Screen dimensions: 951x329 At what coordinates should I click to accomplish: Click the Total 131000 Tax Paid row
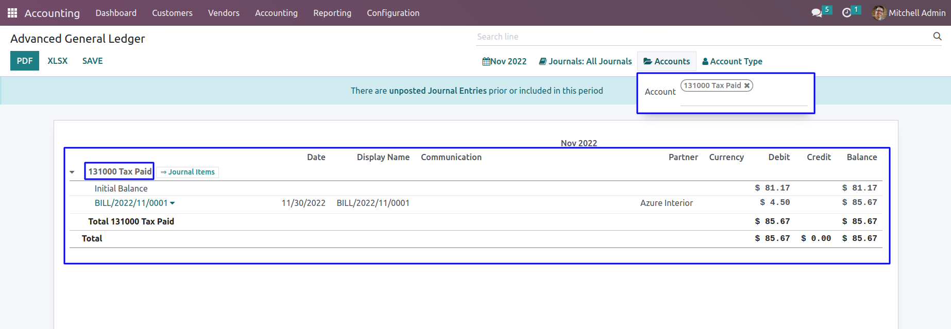point(475,221)
